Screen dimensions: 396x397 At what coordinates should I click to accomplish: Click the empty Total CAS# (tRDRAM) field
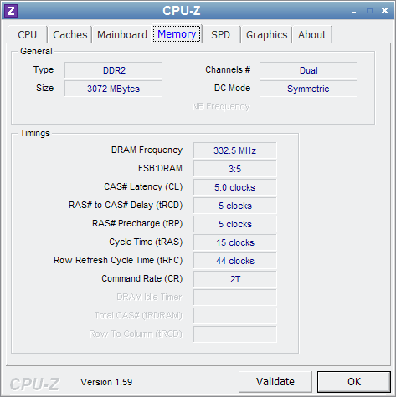235,316
